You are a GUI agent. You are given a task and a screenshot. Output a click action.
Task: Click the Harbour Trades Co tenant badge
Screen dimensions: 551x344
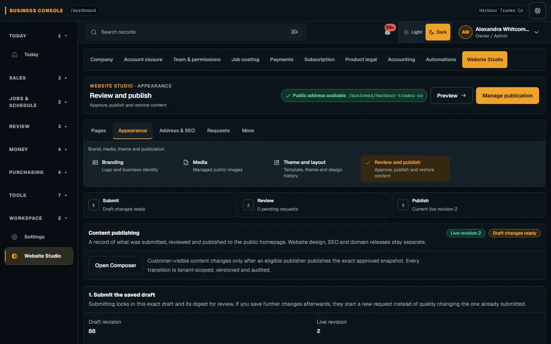[x=501, y=11]
